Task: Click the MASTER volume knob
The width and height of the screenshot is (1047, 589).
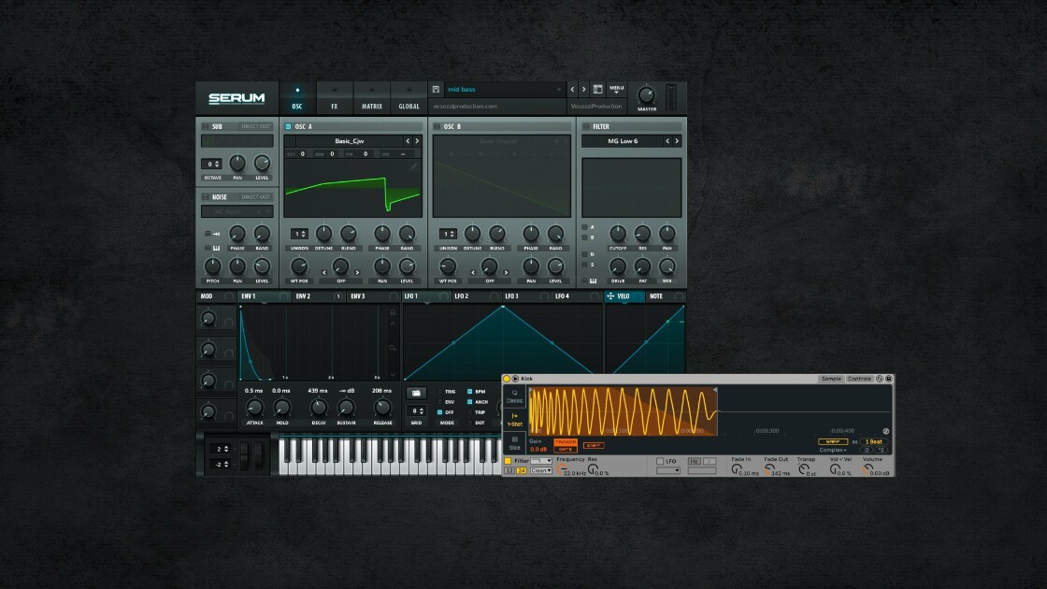Action: click(646, 94)
